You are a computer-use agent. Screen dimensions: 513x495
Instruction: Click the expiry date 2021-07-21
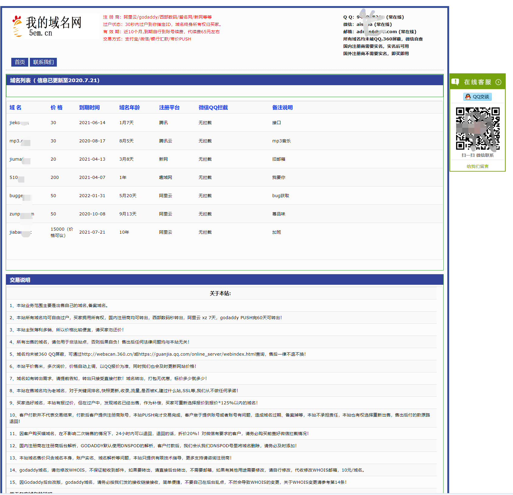pos(92,232)
